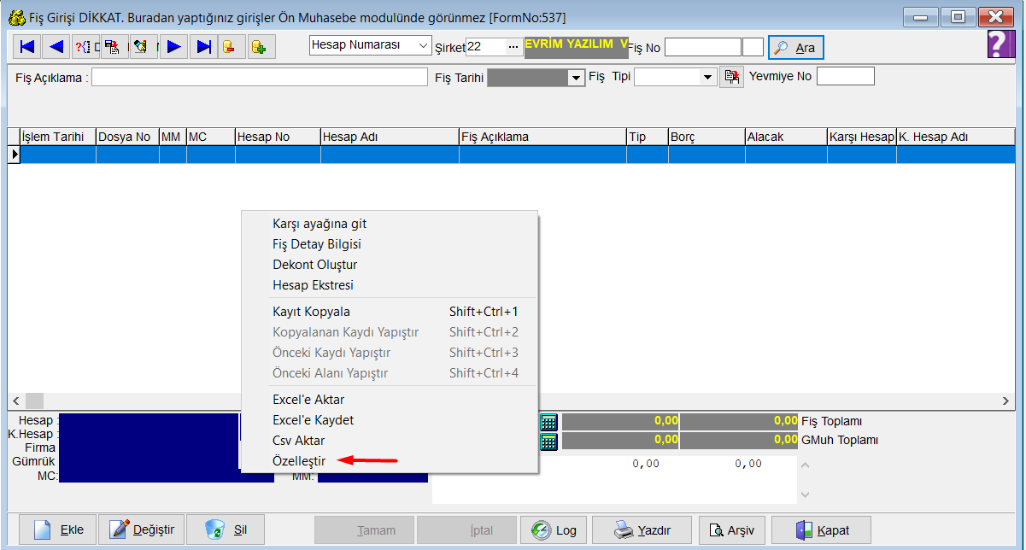Click the previous record arrow
The width and height of the screenshot is (1026, 550).
[56, 47]
